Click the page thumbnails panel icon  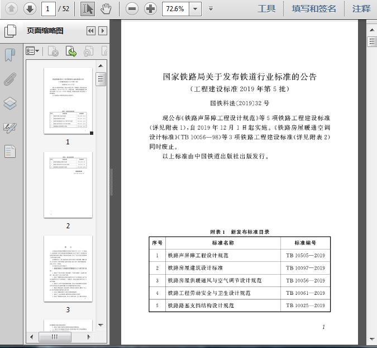coord(11,31)
